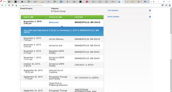Viewport: 172px width, 92px height.
Task: View the green padlock security info
Action: [x=16, y=5]
